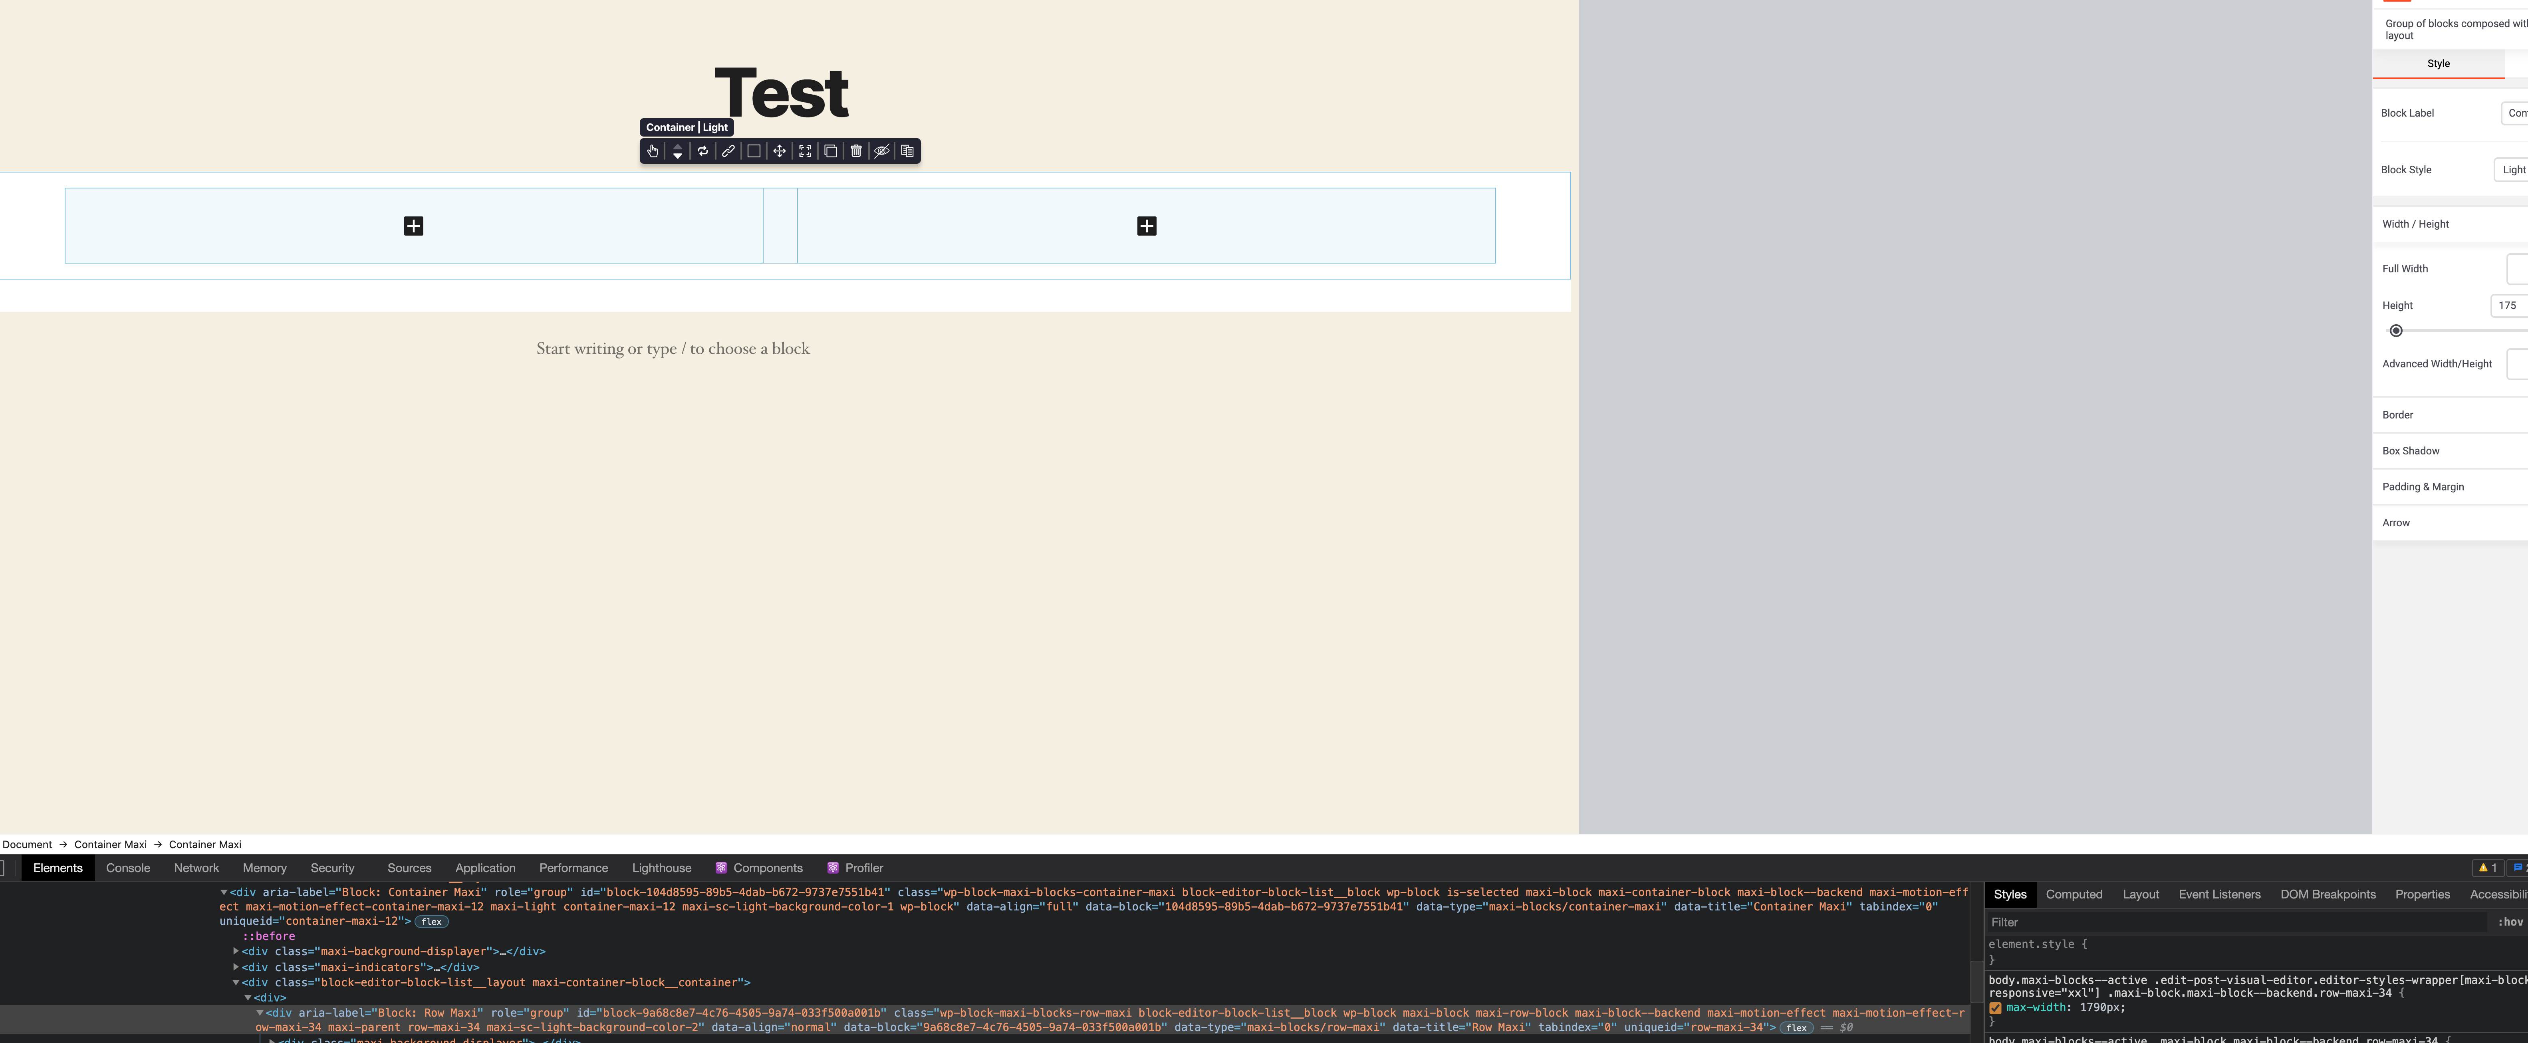This screenshot has width=2528, height=1043.
Task: Expand maxi-background-displayer div in DOM tree
Action: coord(236,952)
